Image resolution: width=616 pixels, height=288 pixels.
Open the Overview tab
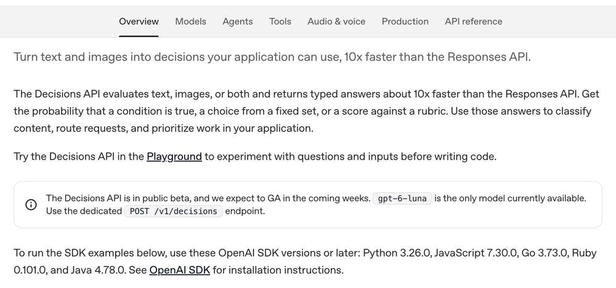[x=139, y=21]
